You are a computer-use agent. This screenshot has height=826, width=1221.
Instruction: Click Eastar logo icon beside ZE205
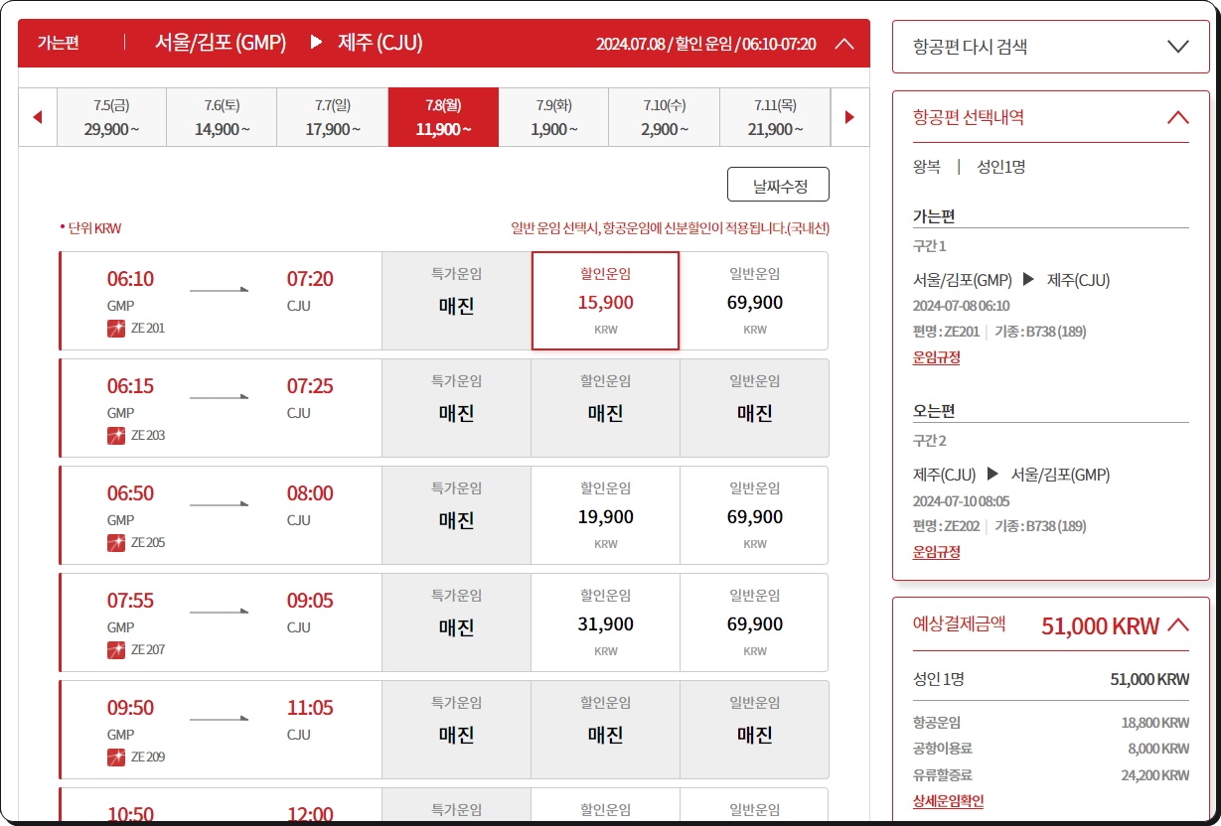point(116,542)
